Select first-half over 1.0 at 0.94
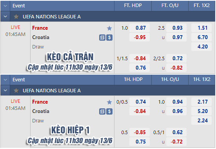Image resolution: width=216 pixels, height=149 pixels. click(176, 102)
